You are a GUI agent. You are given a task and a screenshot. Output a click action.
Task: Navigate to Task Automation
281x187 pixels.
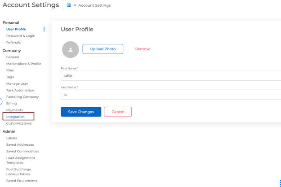[20, 90]
